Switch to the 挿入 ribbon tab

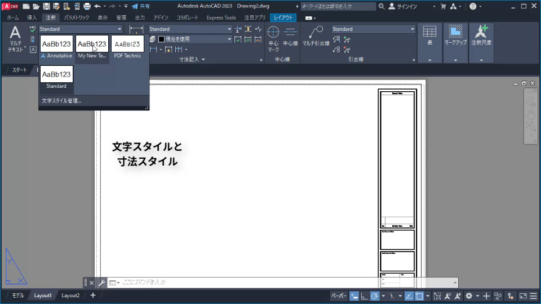pos(32,17)
